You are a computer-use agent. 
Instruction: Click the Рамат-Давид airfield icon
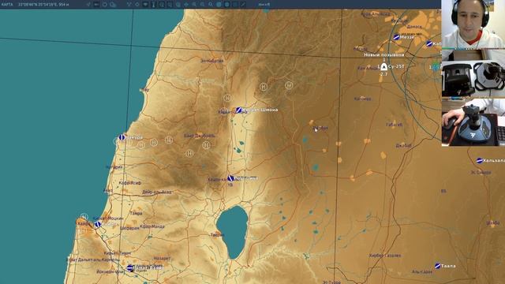click(x=129, y=267)
